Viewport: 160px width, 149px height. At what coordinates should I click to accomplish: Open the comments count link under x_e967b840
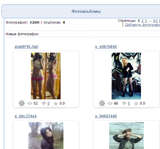129,103
